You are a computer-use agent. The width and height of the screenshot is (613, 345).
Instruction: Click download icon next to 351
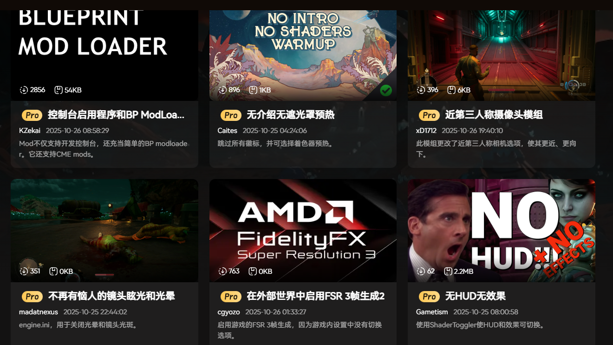24,271
